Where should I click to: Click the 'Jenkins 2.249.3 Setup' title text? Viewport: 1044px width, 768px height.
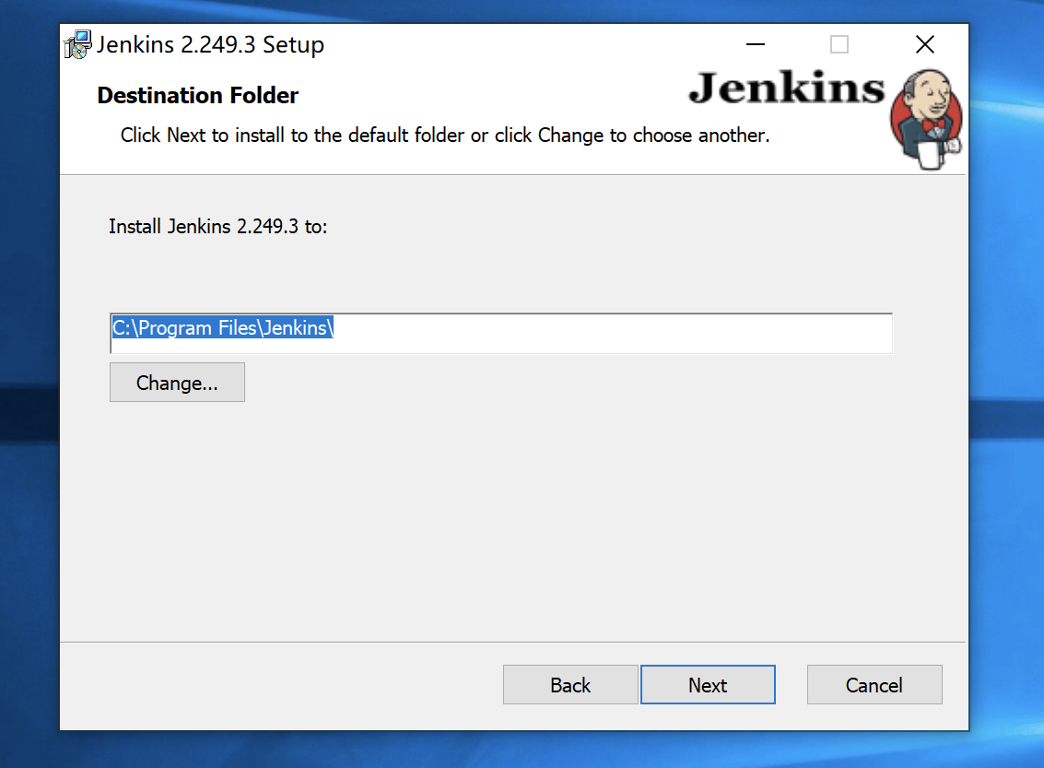pyautogui.click(x=210, y=44)
